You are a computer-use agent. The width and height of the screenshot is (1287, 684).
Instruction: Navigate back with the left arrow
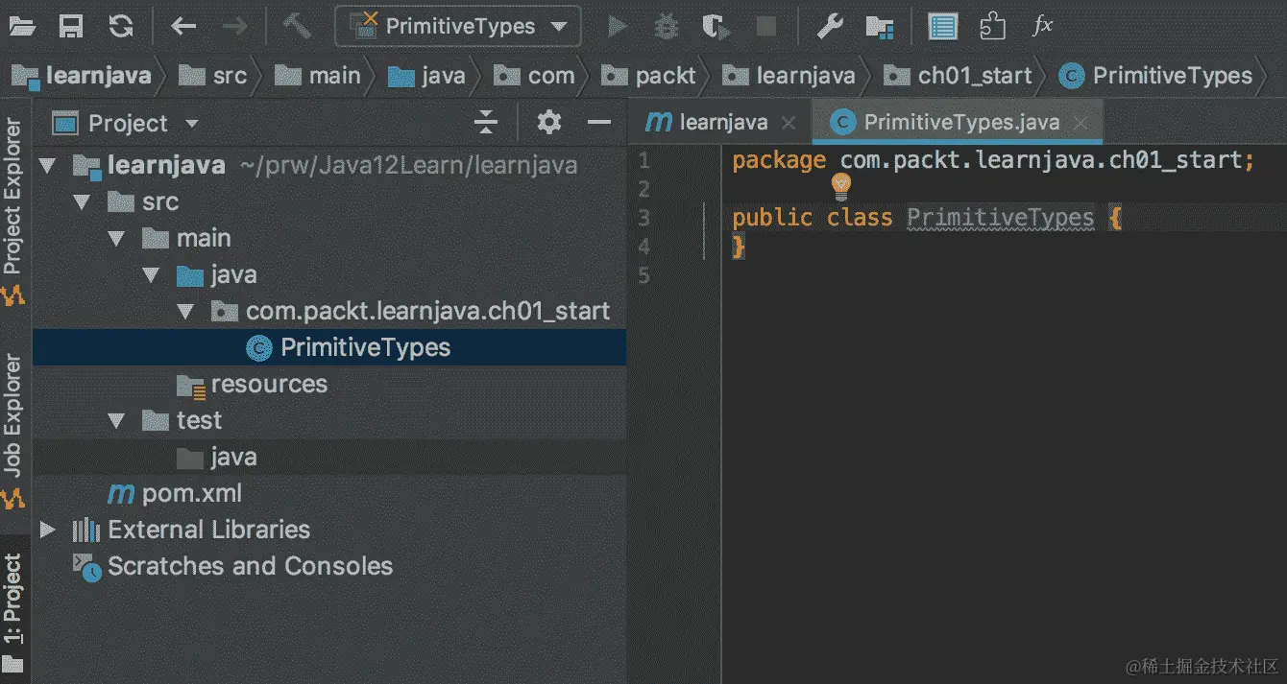183,26
